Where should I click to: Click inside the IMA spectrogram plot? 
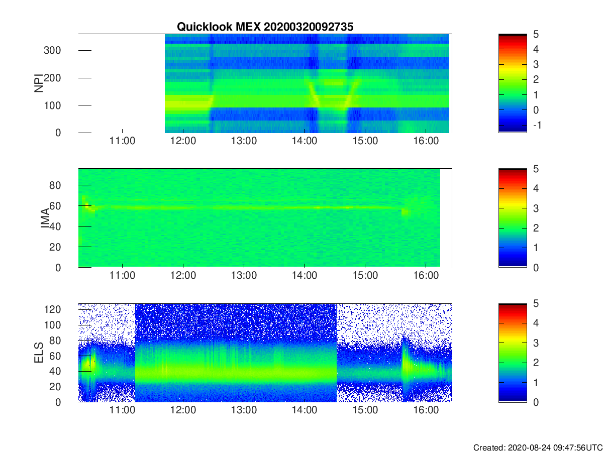tap(265, 218)
